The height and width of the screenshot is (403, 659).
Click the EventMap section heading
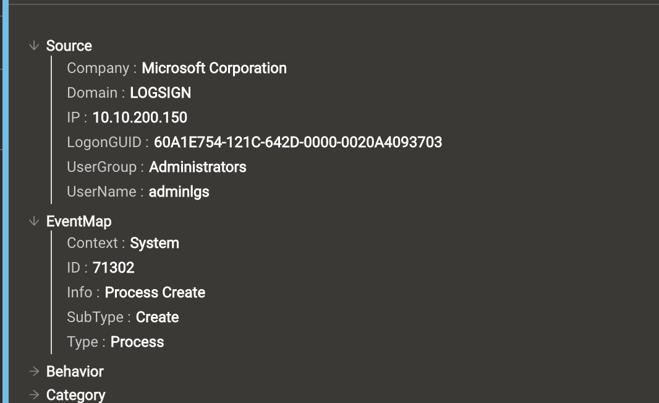click(x=79, y=221)
